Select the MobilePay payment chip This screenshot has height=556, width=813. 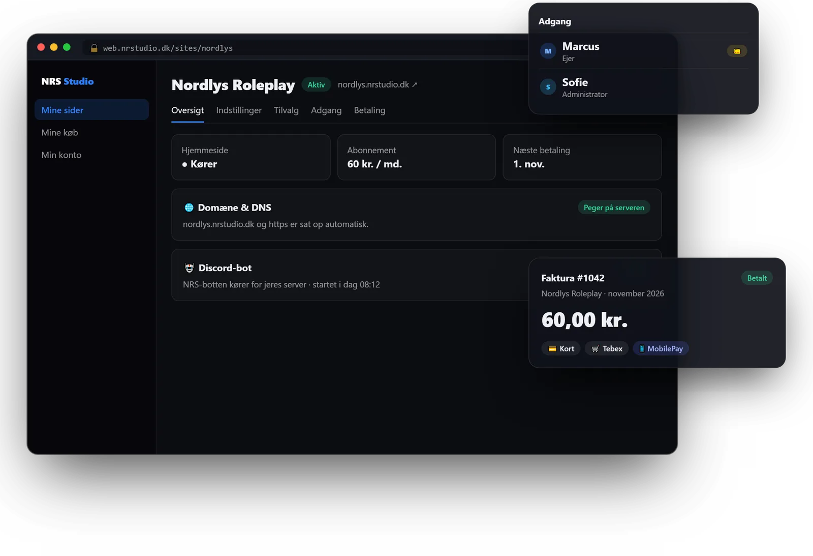[661, 349]
